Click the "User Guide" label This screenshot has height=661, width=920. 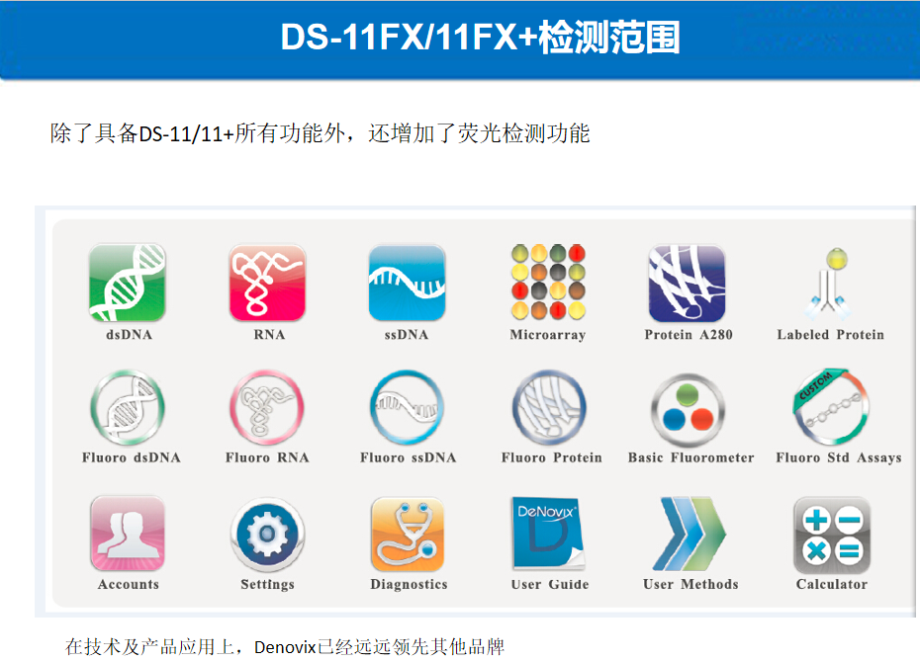click(550, 584)
